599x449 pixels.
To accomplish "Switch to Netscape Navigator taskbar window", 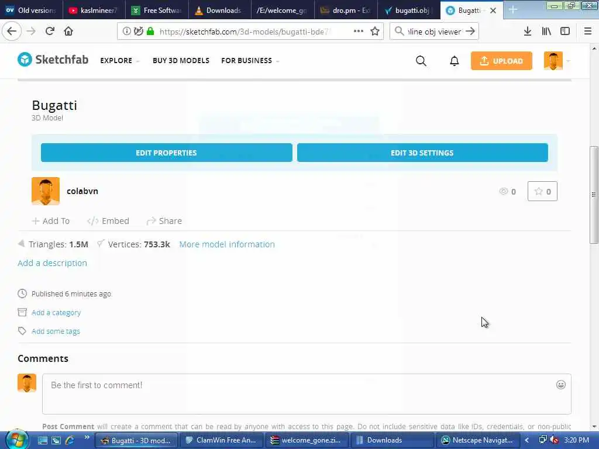I will pos(477,440).
